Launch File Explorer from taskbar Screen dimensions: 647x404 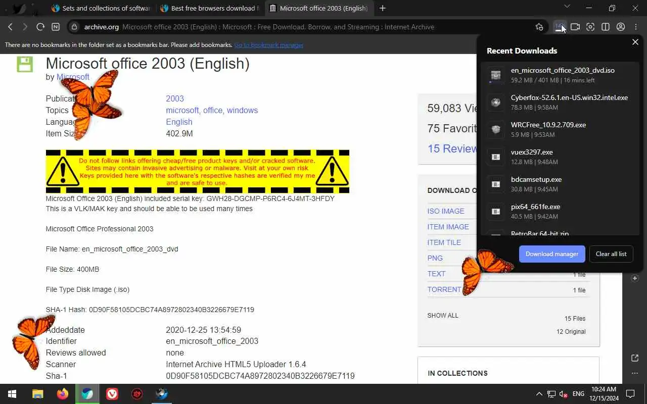pos(38,394)
